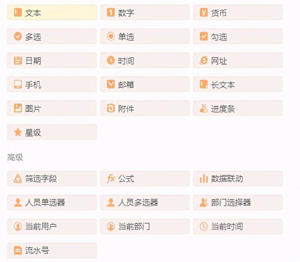Click the 邮箱 envelope icon

coord(110,84)
